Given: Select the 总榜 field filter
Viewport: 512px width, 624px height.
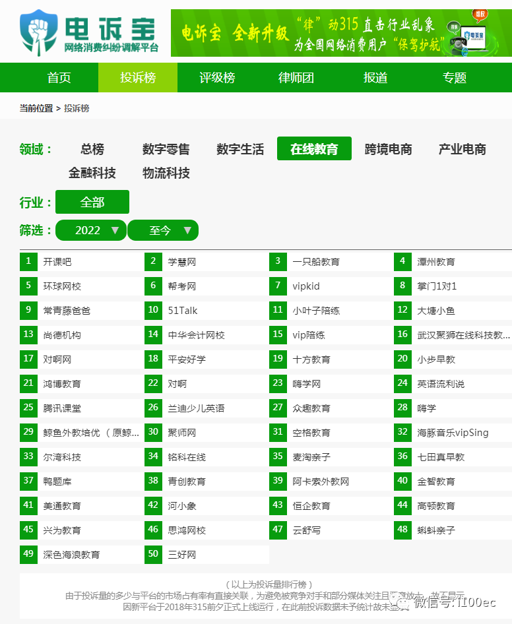Looking at the screenshot, I should [x=92, y=149].
